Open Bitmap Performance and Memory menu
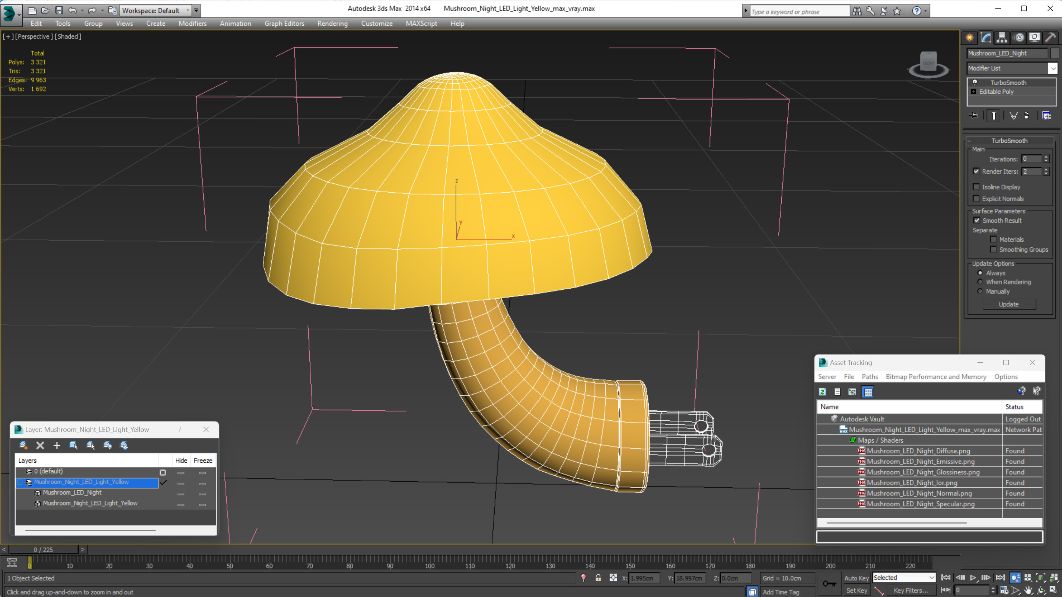 [936, 376]
